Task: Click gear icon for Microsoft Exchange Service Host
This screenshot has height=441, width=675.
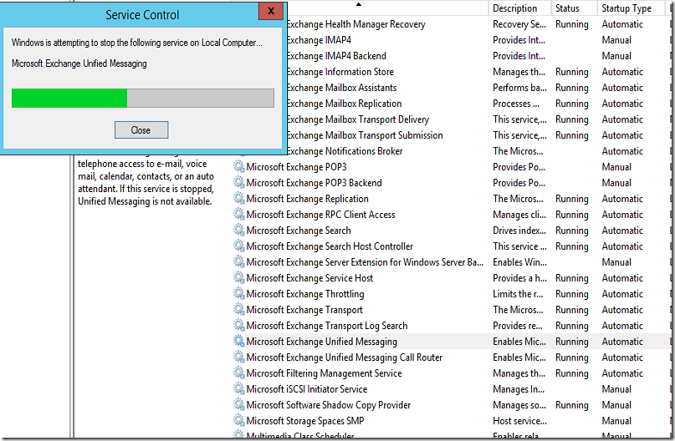Action: 239,277
